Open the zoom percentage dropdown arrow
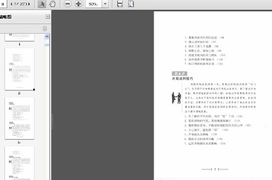 click(105, 4)
